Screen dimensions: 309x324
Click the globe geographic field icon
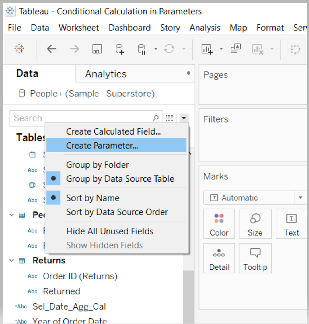pos(32,185)
